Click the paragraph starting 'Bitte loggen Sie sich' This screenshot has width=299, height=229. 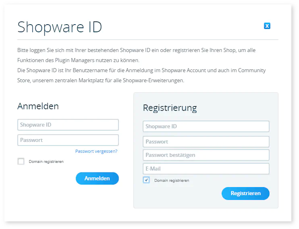click(136, 50)
